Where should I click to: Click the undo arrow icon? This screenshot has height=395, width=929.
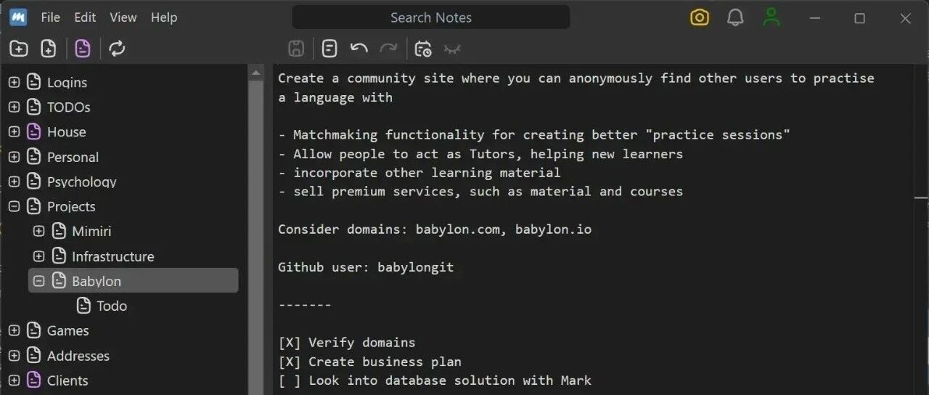(x=359, y=49)
